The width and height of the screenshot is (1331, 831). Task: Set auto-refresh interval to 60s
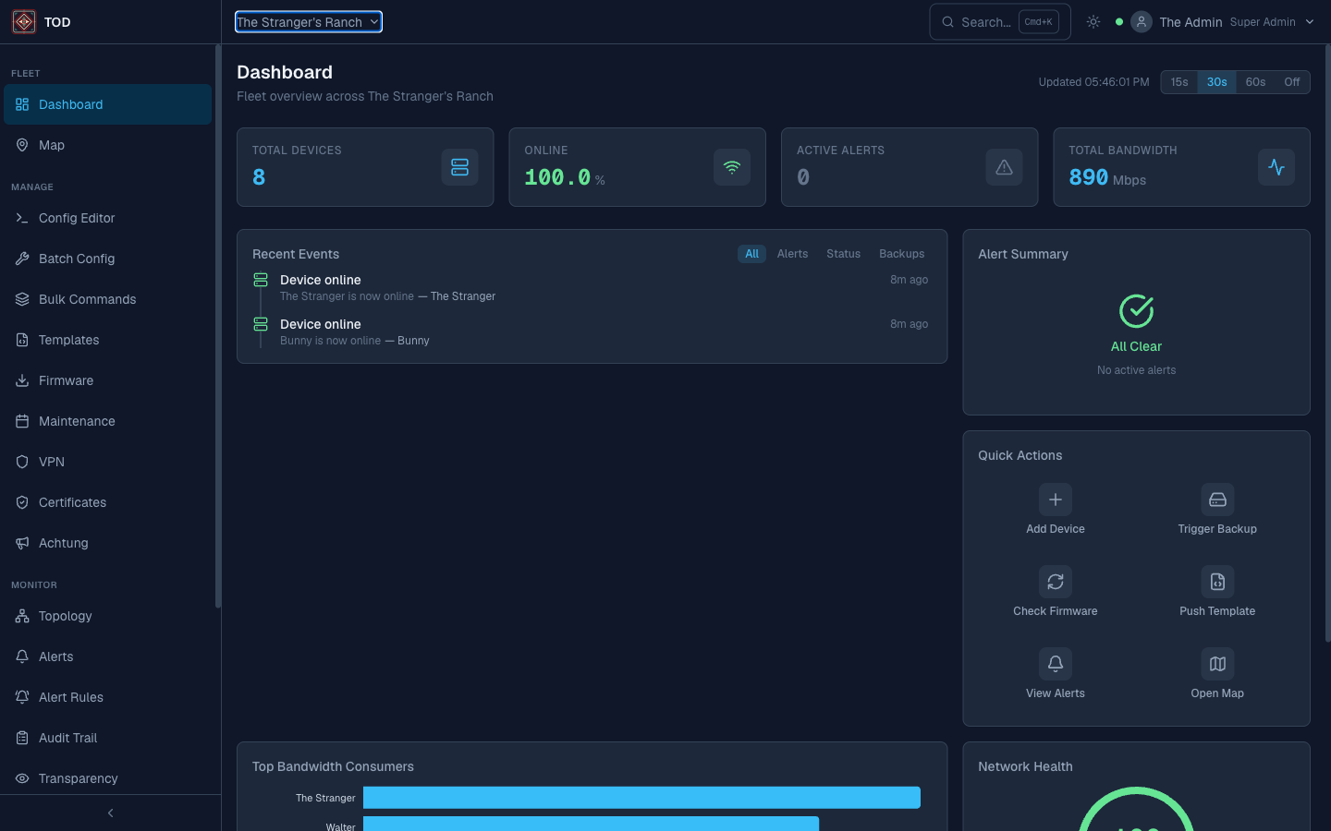click(x=1255, y=82)
